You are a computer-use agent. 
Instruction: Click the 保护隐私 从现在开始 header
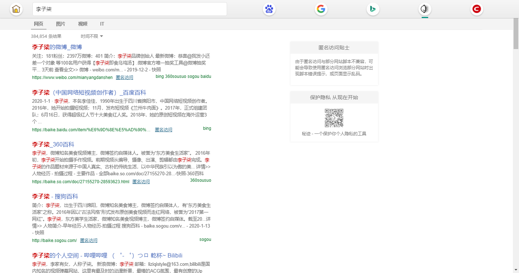coord(334,97)
